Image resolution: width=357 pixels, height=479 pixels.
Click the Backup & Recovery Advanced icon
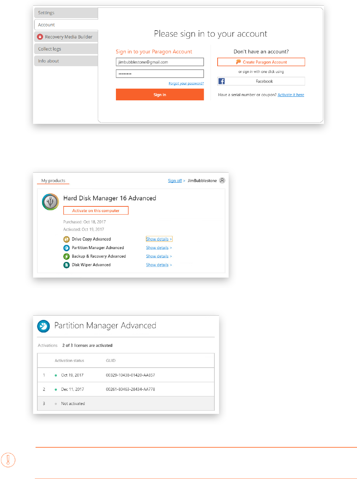click(66, 256)
